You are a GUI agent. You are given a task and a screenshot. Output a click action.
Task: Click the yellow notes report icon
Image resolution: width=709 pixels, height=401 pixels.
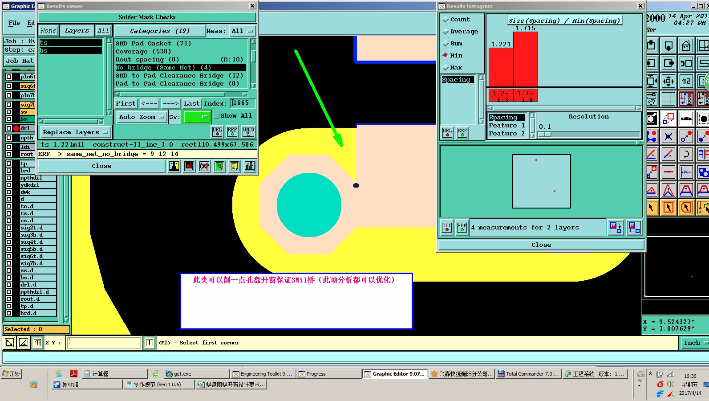pyautogui.click(x=235, y=166)
